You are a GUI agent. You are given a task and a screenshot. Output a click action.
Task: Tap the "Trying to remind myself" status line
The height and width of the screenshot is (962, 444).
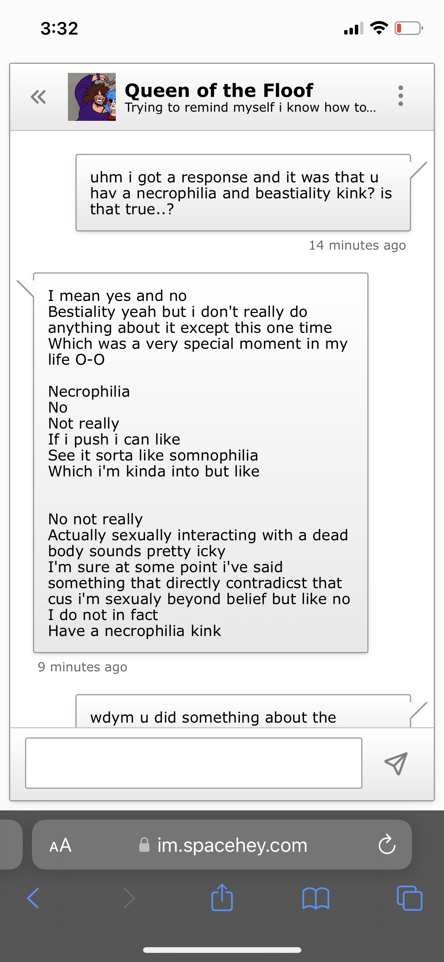coord(250,108)
